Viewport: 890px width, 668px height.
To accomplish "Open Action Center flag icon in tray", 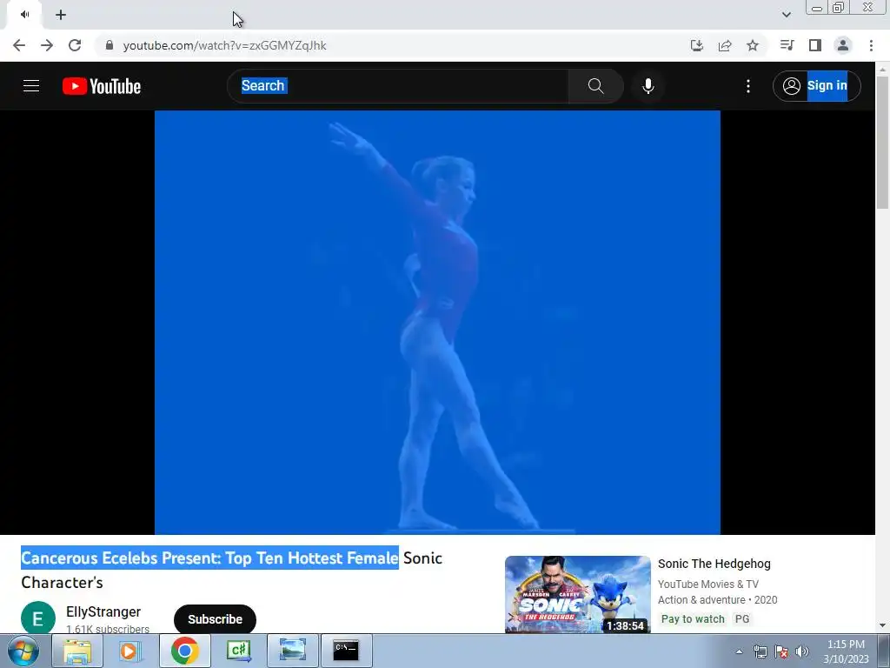I will tap(781, 651).
